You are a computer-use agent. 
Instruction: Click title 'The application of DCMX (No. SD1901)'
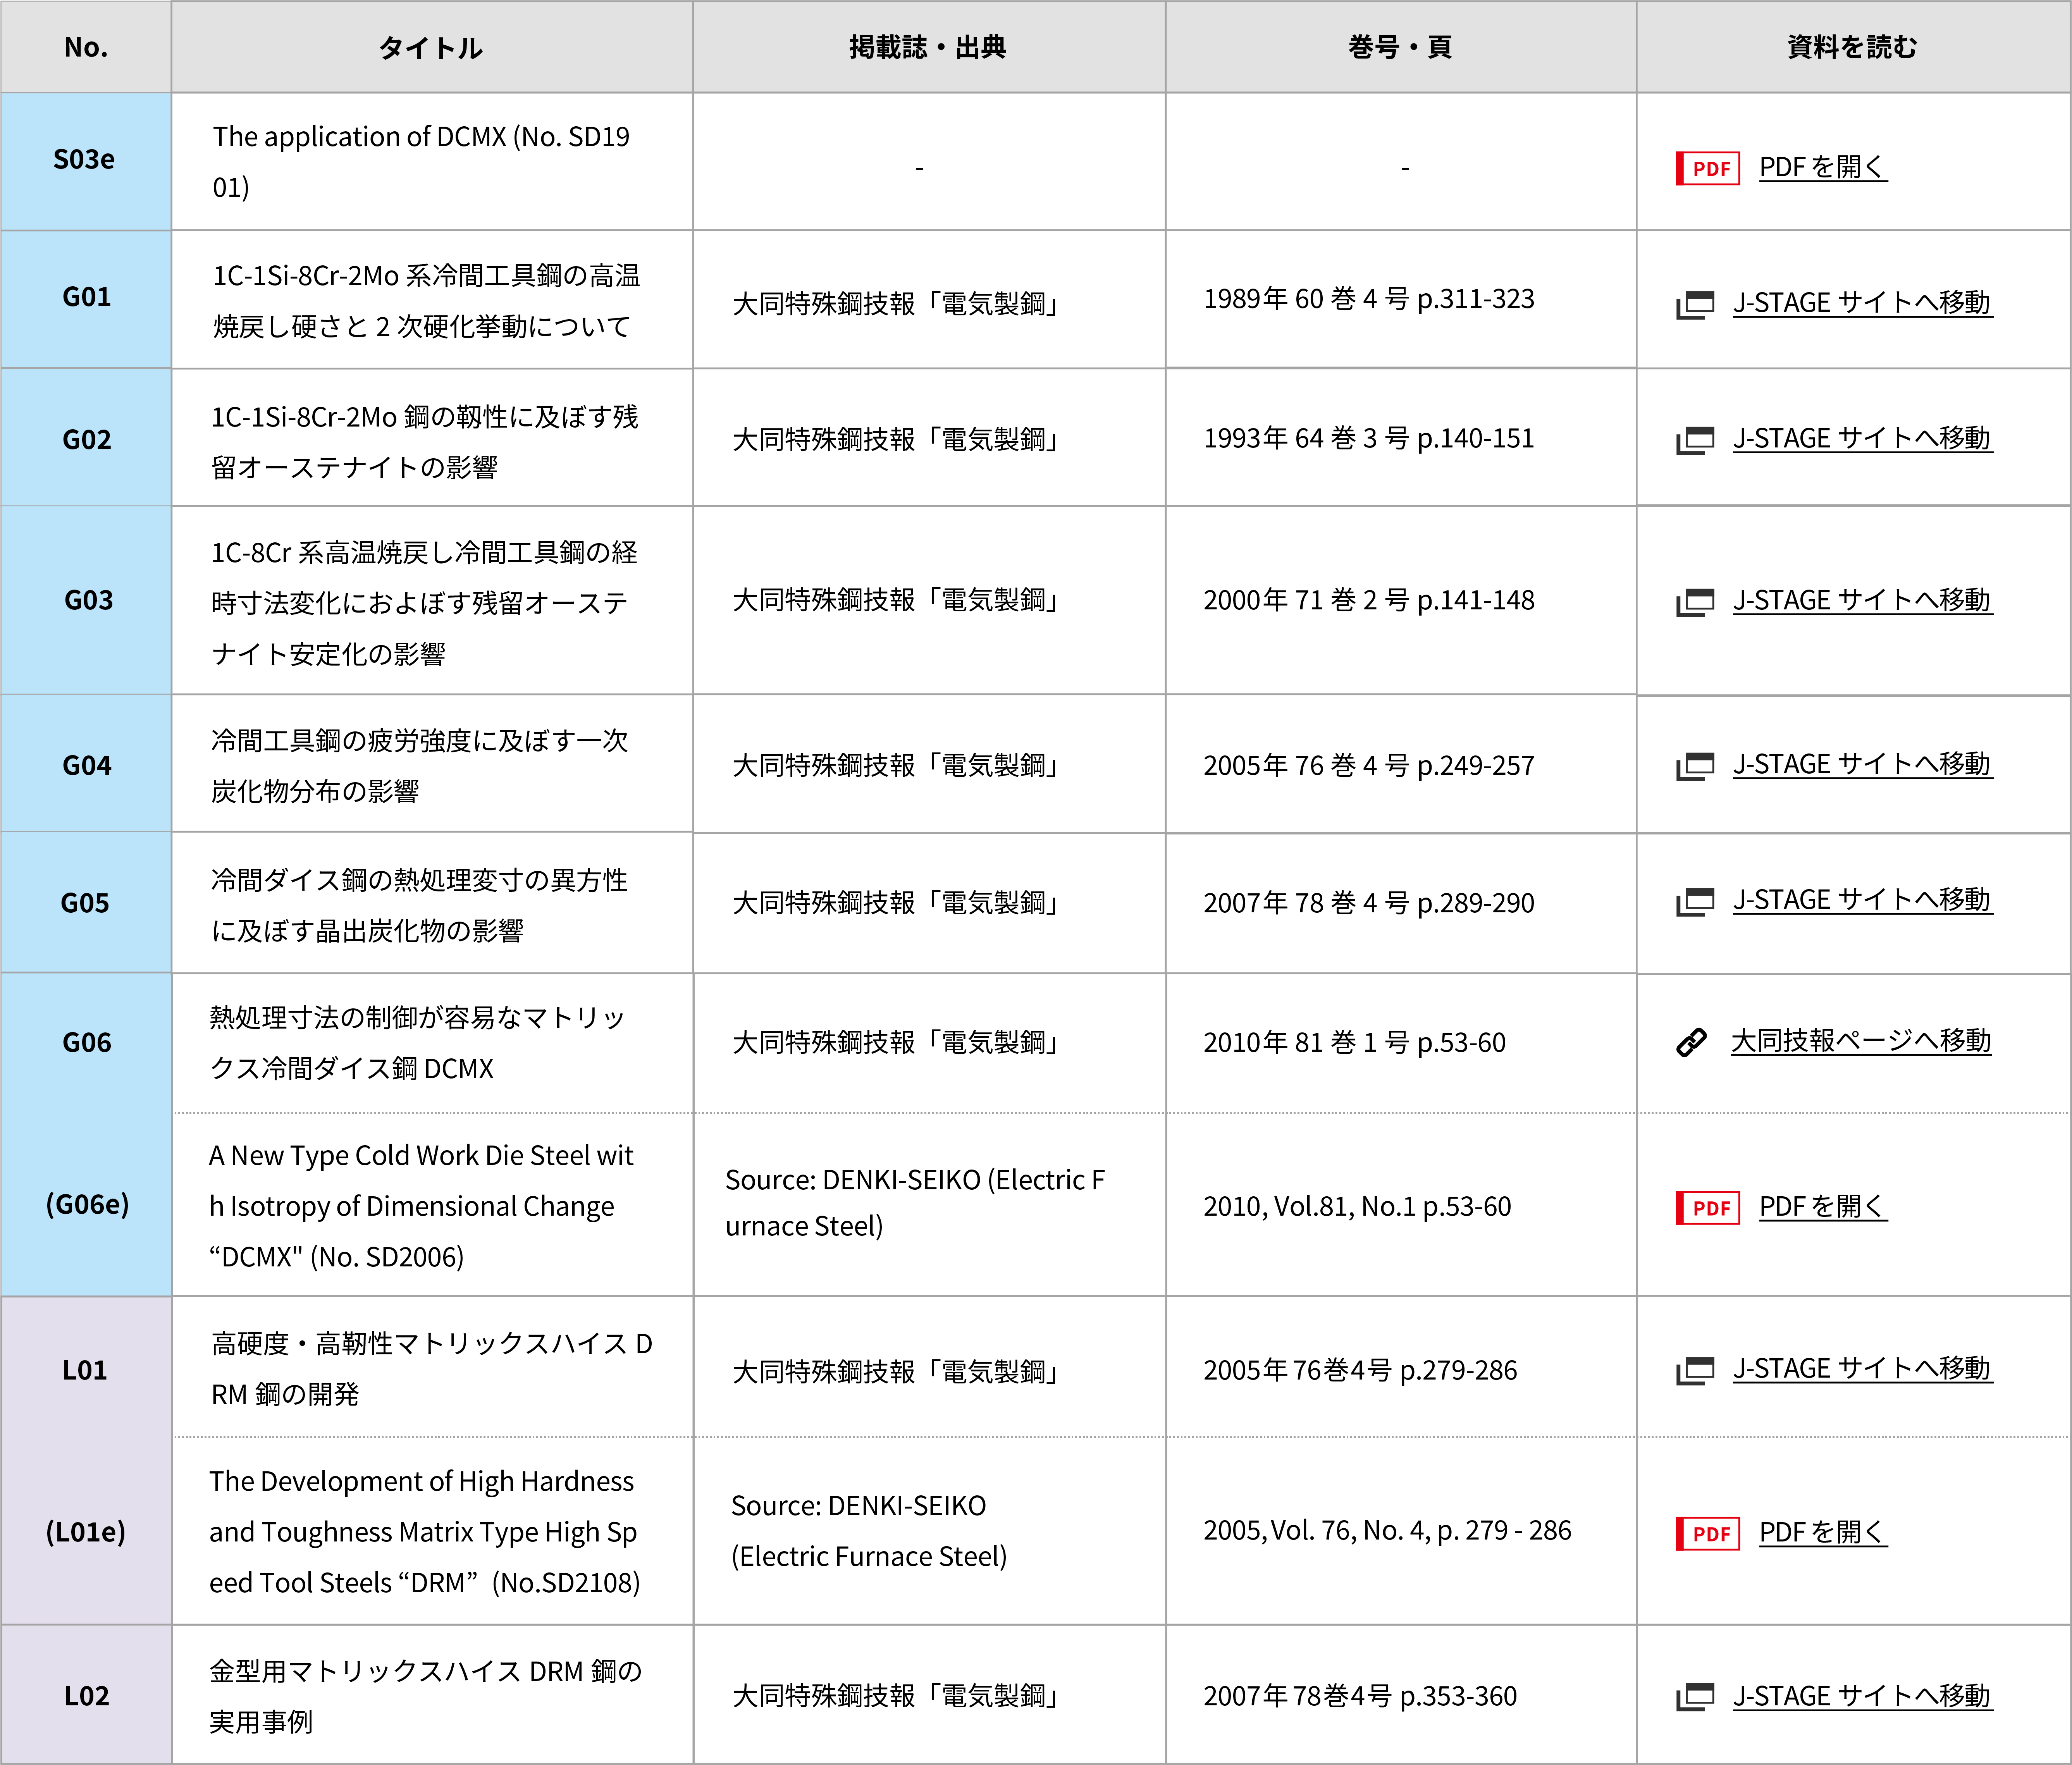(x=421, y=161)
